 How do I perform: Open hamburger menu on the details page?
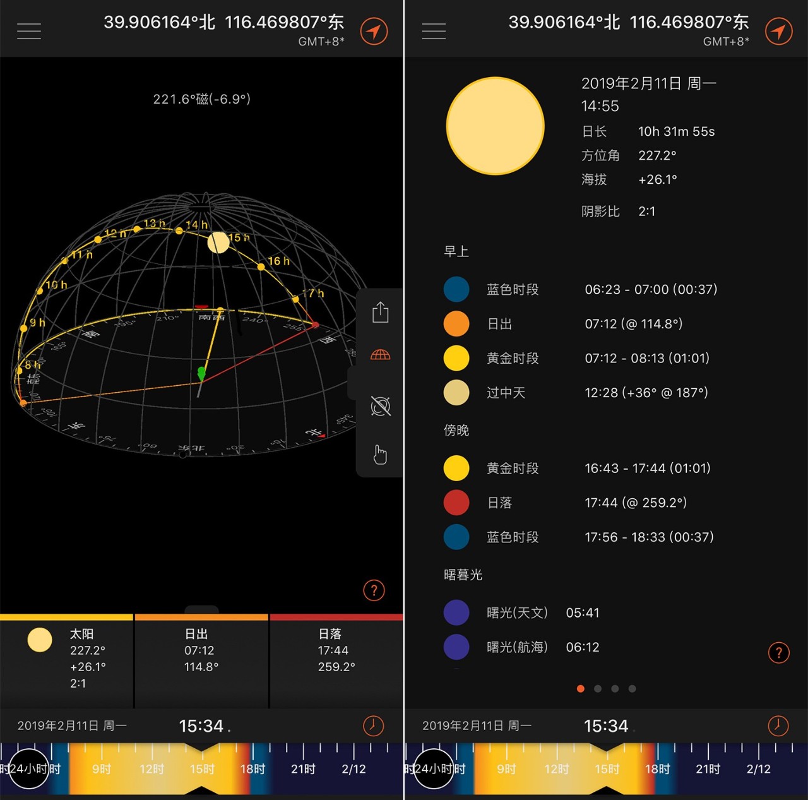click(x=434, y=31)
